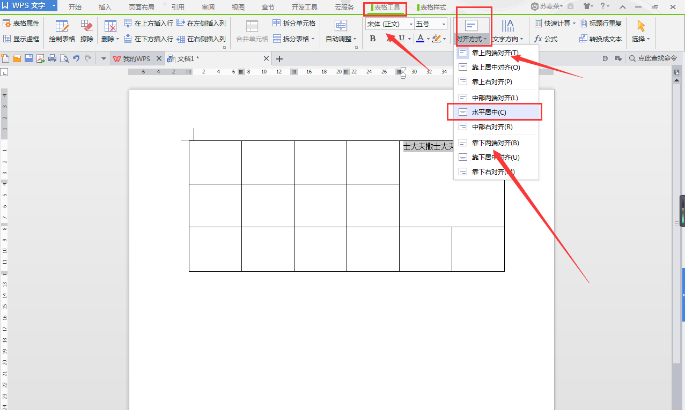
Task: Open the font color dropdown arrow
Action: [428, 39]
